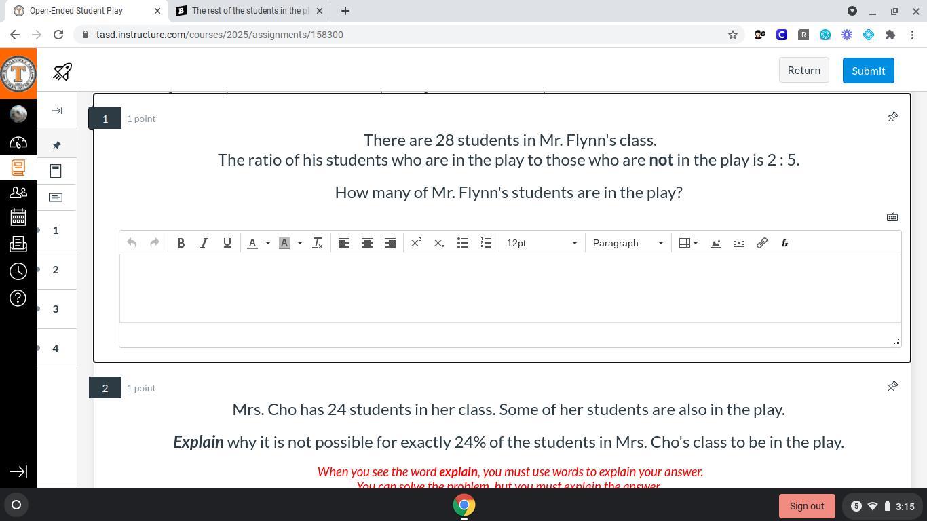Toggle bold formatting in the editor

(x=181, y=243)
